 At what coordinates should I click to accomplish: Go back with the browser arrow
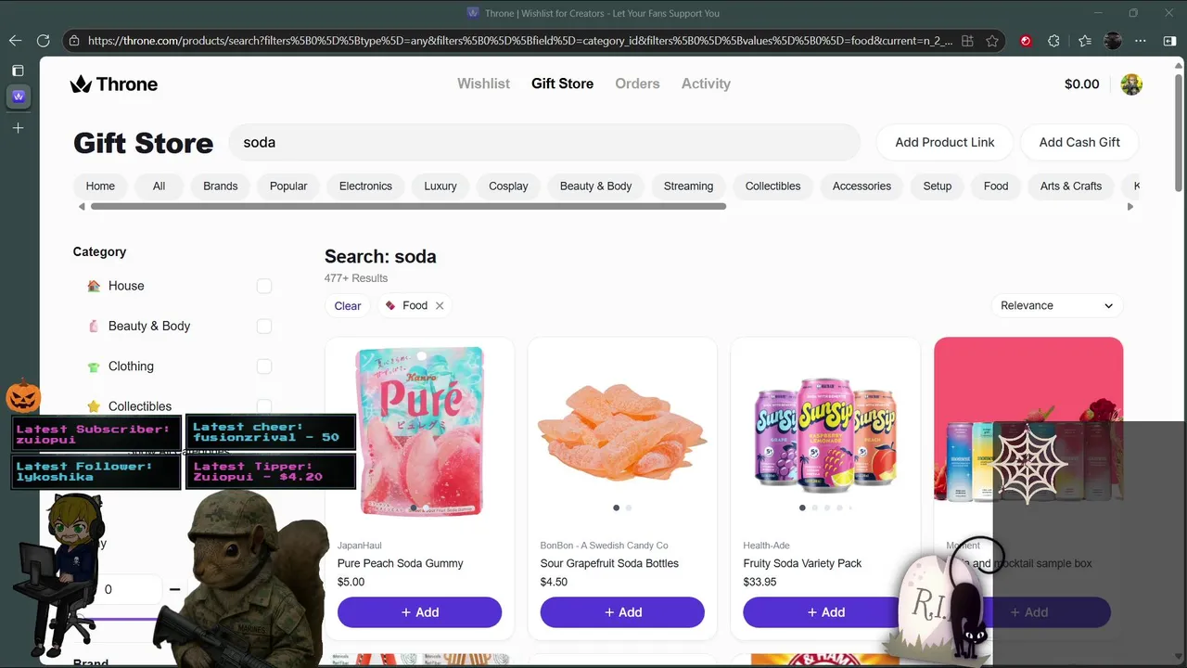click(15, 41)
